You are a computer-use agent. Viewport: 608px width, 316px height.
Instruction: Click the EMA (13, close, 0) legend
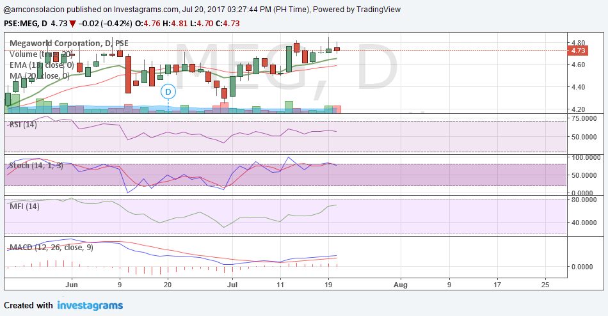(x=42, y=65)
